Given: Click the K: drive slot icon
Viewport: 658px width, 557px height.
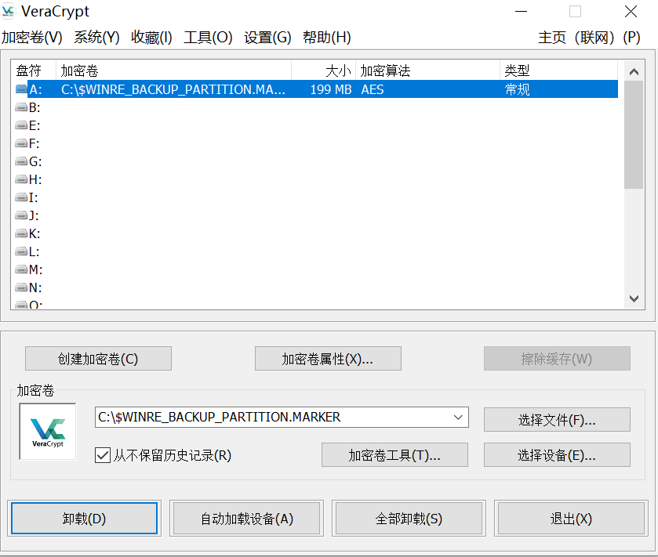Looking at the screenshot, I should coord(21,234).
